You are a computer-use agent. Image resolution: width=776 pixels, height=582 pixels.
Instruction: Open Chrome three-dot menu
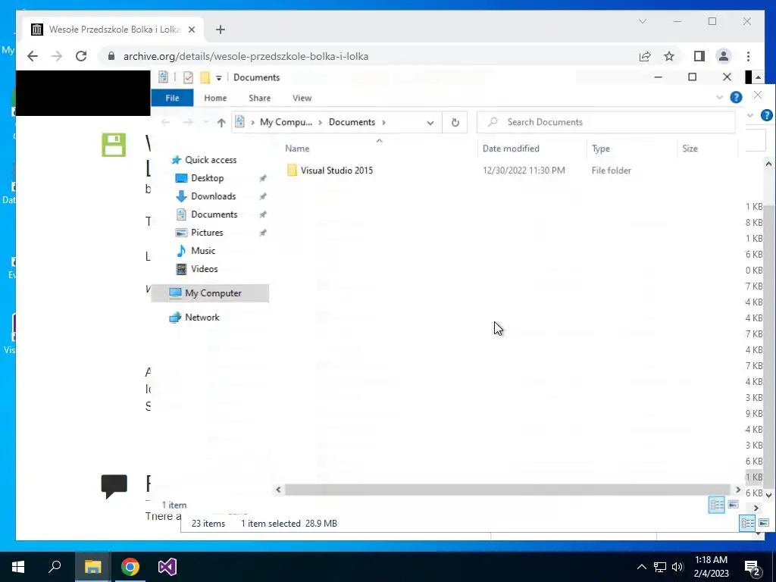(x=748, y=56)
